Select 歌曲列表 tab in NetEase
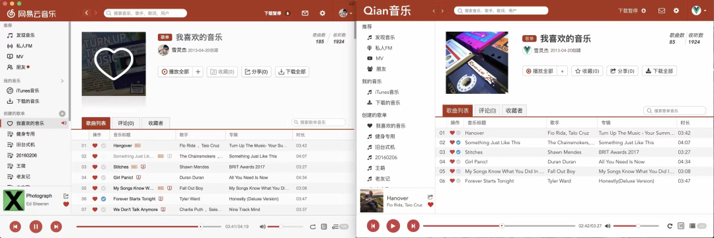Screen dimensions: 714x238 click(96, 123)
